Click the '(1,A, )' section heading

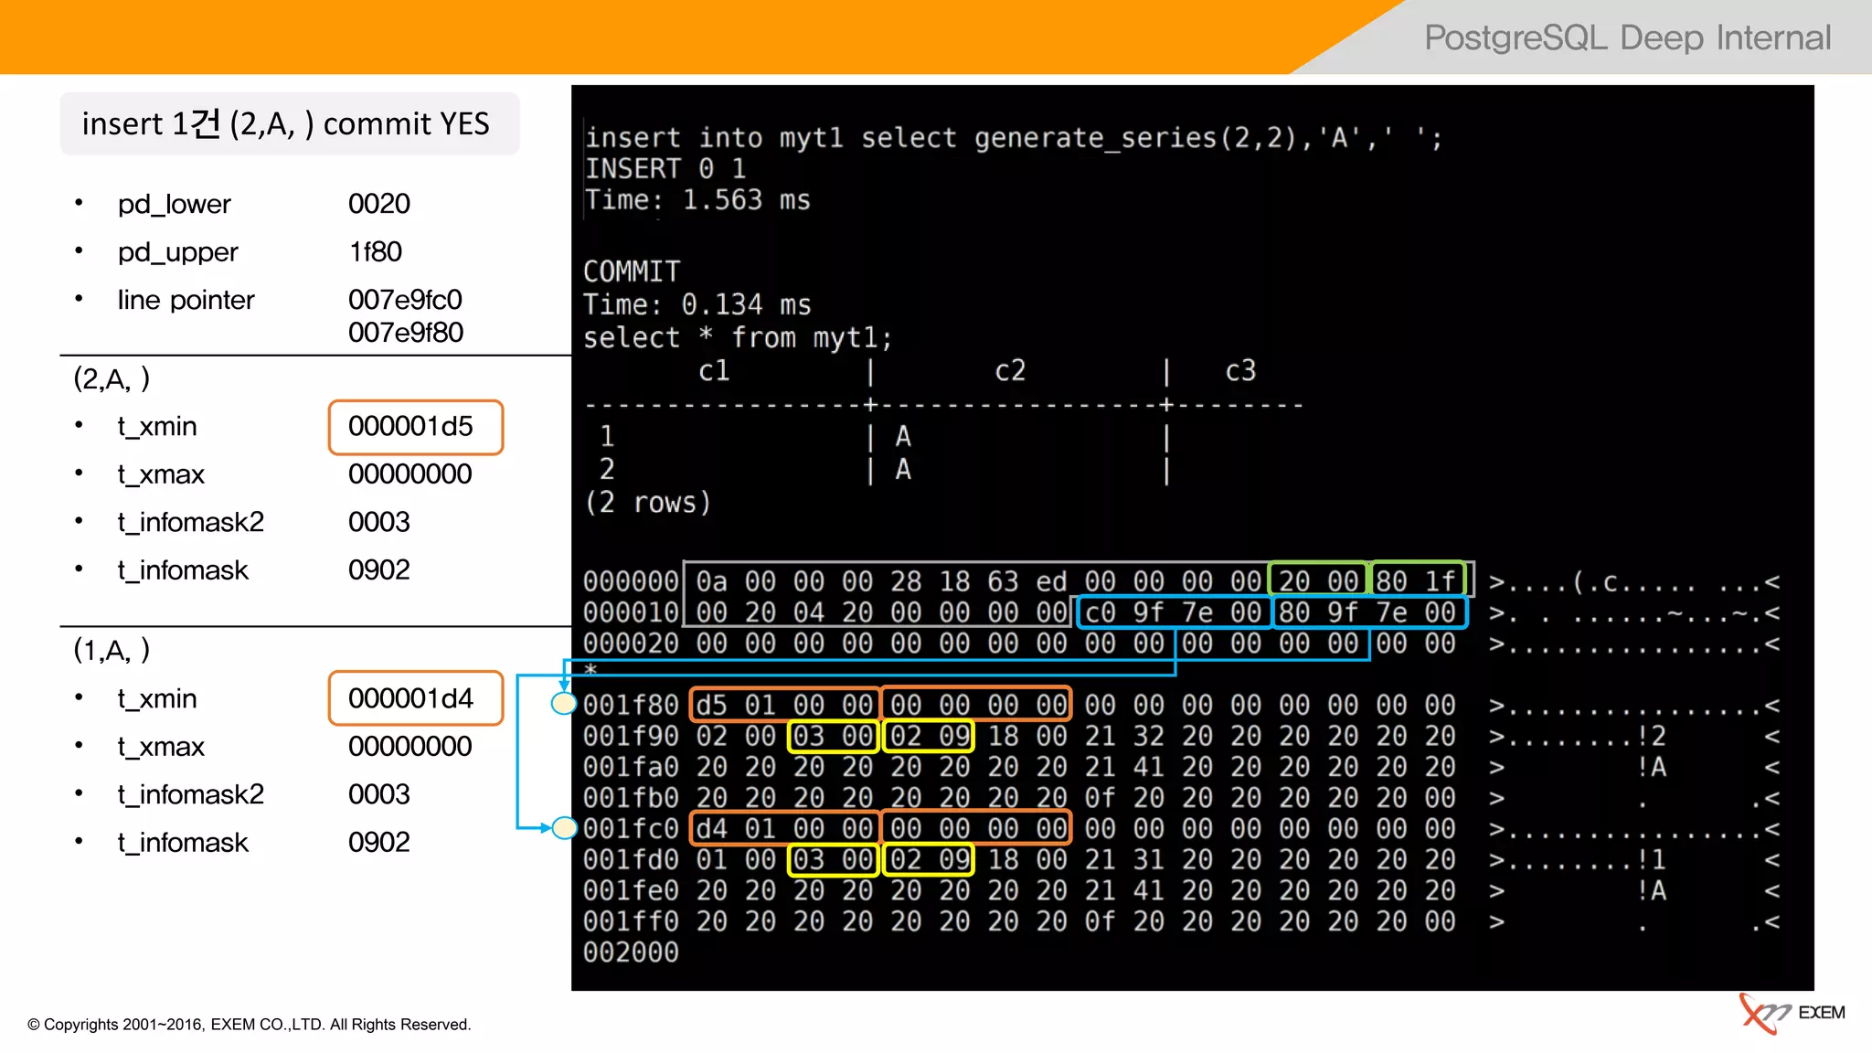click(112, 650)
